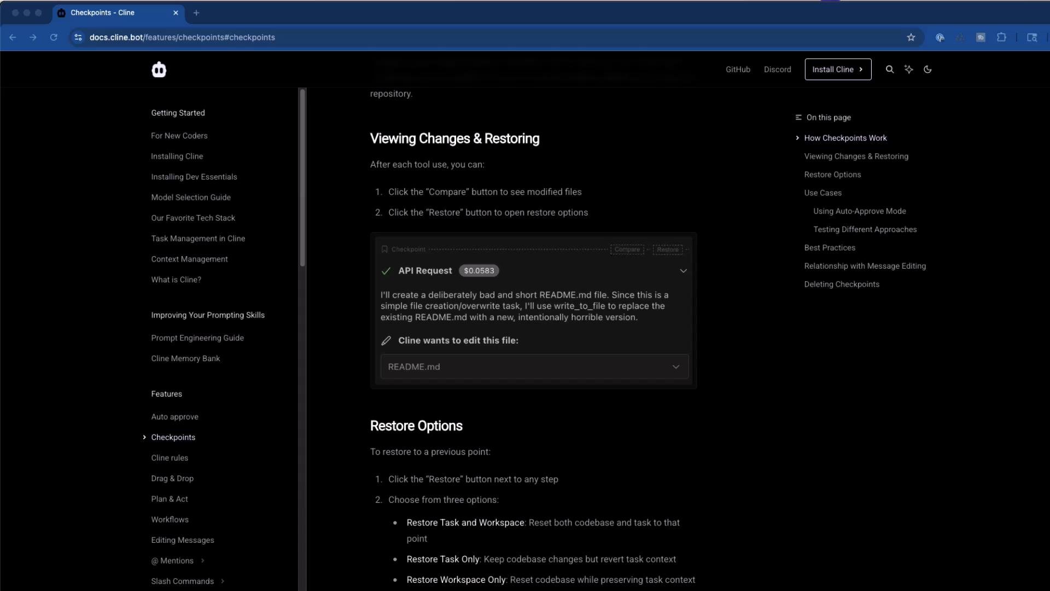Open the AI sparkle assistant icon
The width and height of the screenshot is (1050, 591).
coord(909,69)
